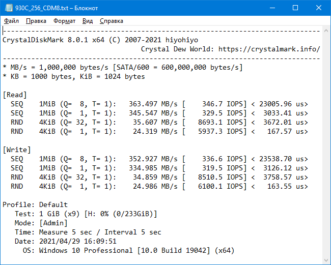Close the Notepad window

(x=319, y=8)
